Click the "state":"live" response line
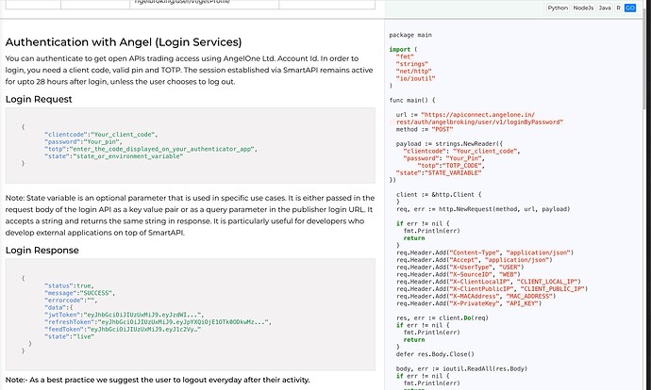Screen dimensions: 651x390 pyautogui.click(x=69, y=336)
